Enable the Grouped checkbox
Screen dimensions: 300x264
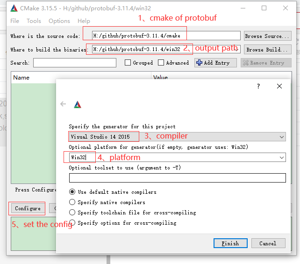128,63
